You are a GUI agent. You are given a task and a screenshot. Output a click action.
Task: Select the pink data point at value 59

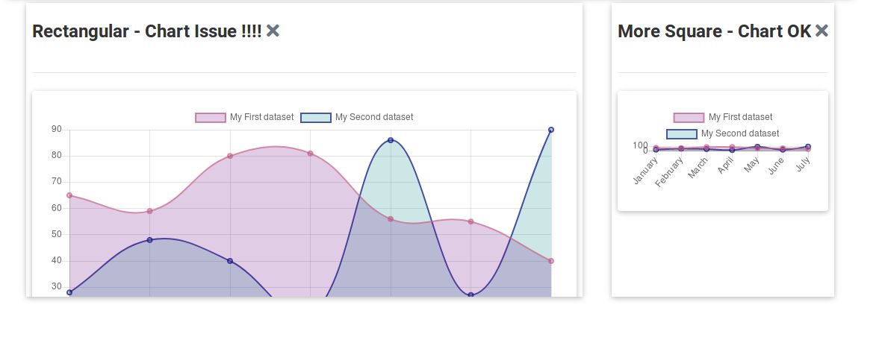pyautogui.click(x=149, y=211)
